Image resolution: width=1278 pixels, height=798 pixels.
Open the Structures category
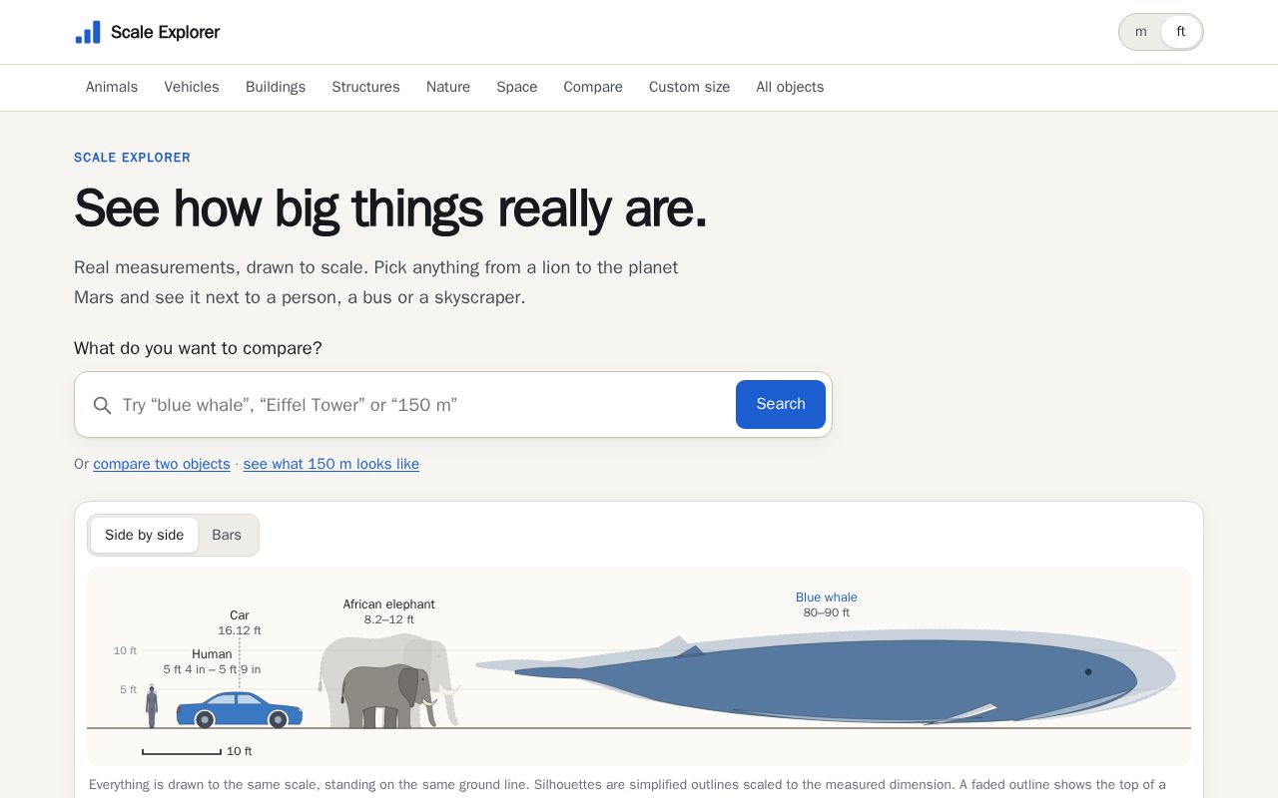(366, 87)
